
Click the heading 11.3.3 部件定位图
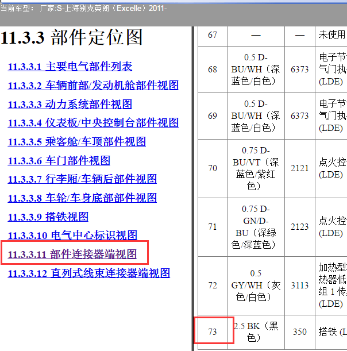72,37
